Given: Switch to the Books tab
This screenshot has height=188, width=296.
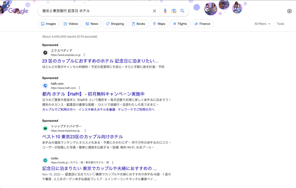Looking at the screenshot, I should [x=138, y=24].
